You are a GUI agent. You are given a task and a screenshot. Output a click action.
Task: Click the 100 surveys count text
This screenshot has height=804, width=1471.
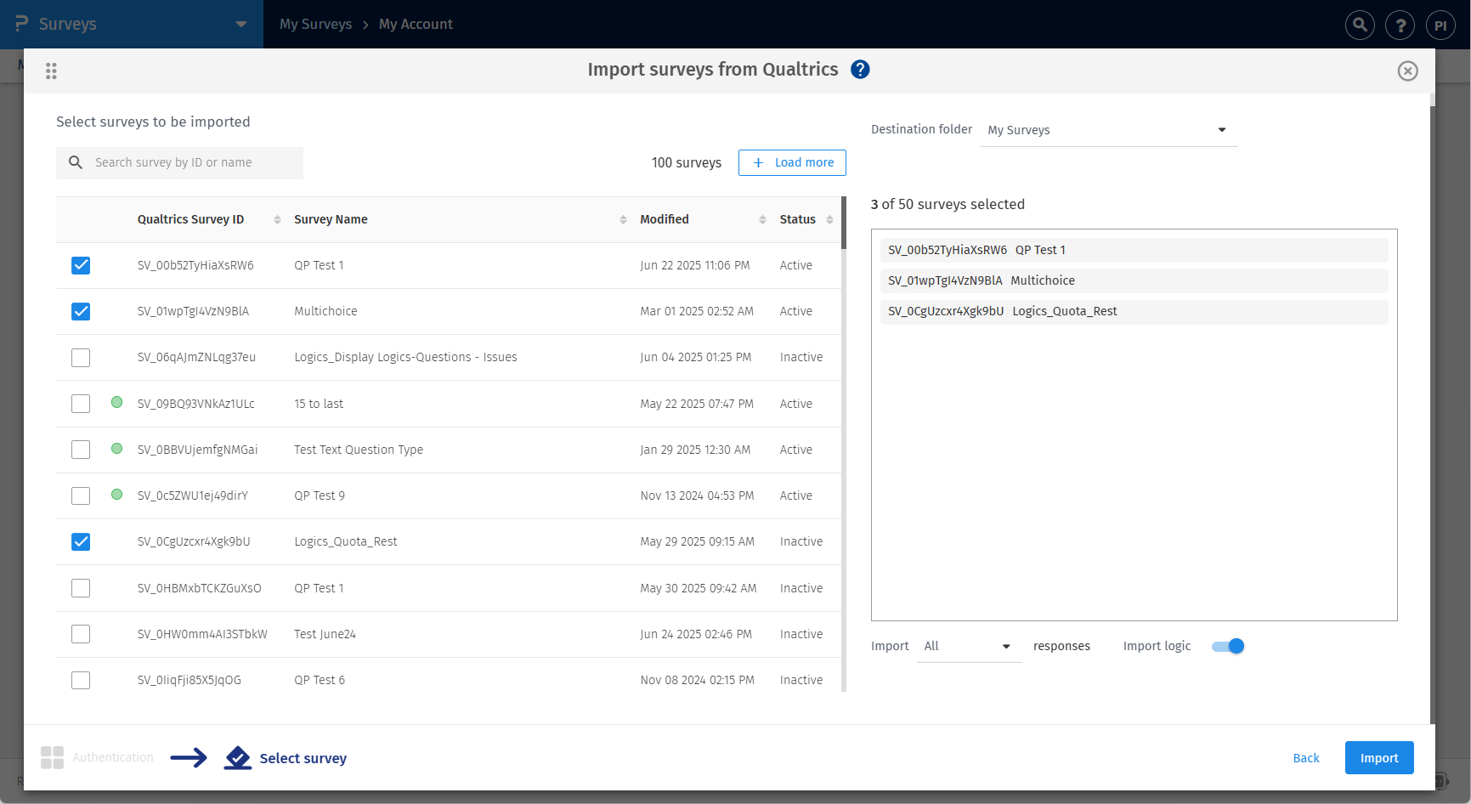click(x=687, y=162)
